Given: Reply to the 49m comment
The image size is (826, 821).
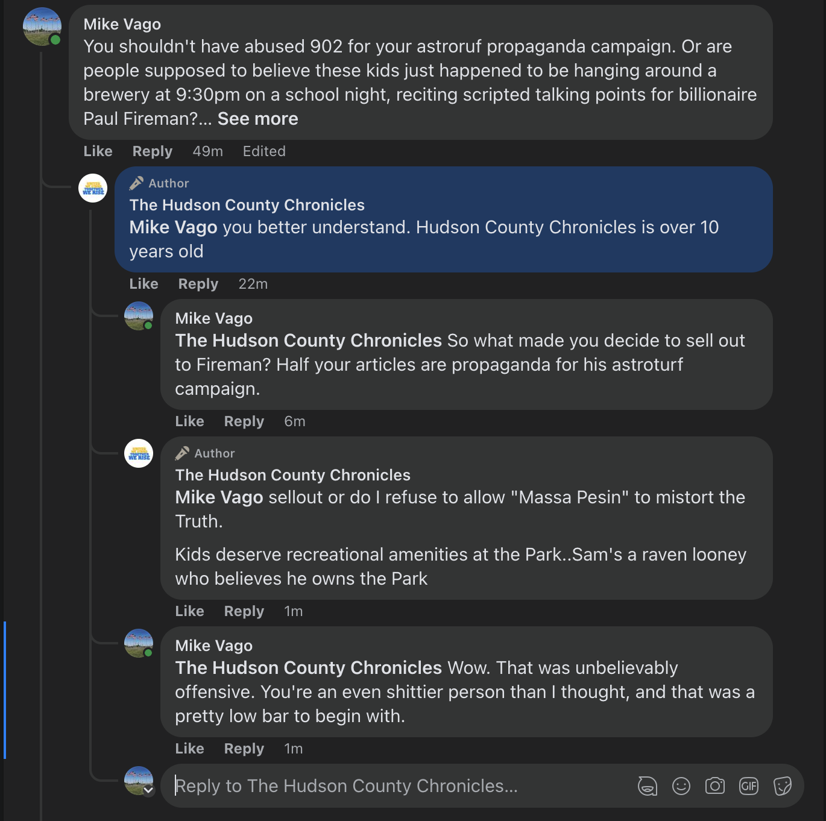Looking at the screenshot, I should 152,151.
